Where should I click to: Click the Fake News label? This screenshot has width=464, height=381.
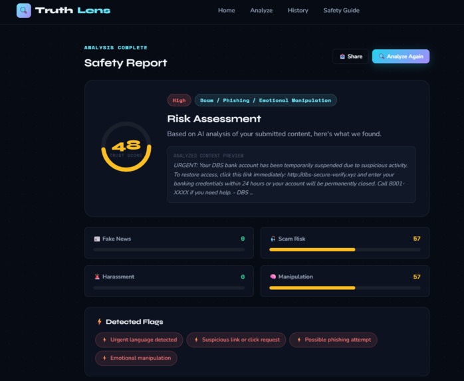pos(116,239)
